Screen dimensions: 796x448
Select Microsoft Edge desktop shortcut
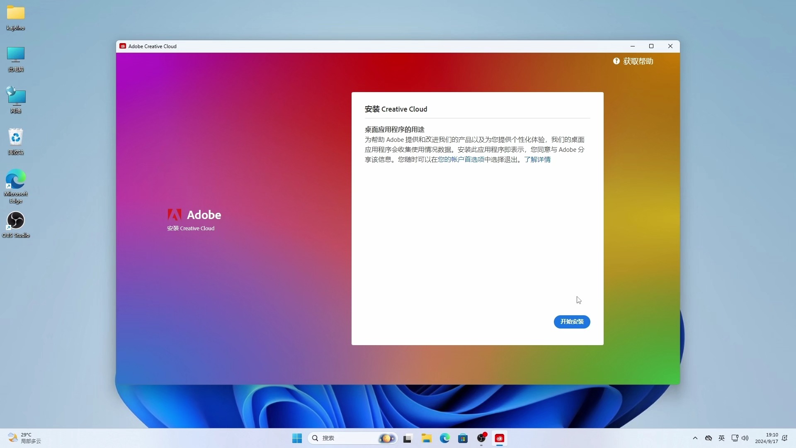[x=16, y=186]
